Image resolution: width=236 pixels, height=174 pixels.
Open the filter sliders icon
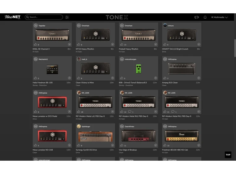(x=67, y=17)
